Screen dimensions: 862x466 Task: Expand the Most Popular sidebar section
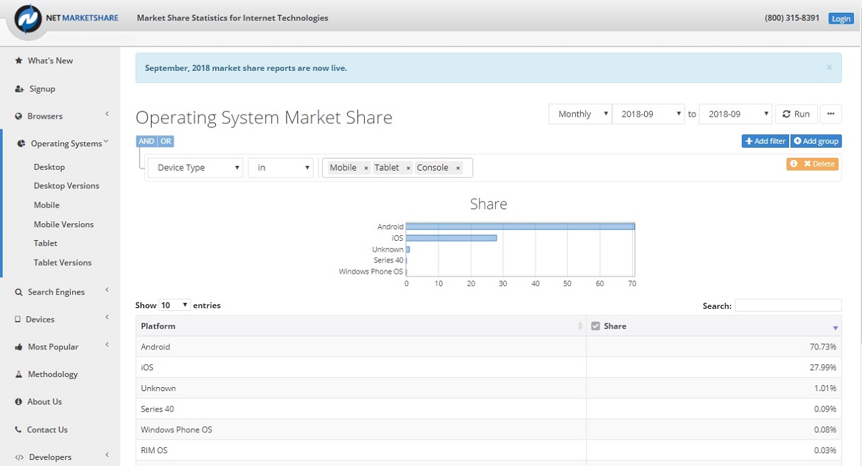click(107, 345)
